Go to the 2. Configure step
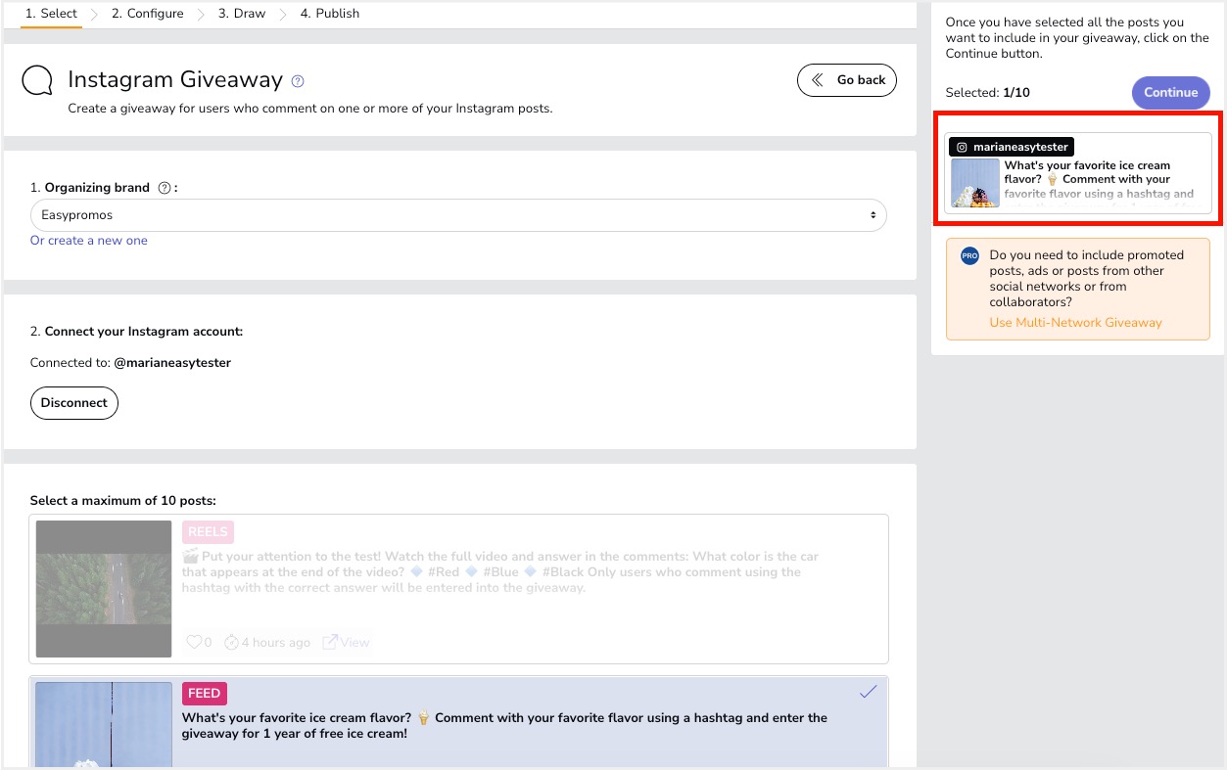Screen dimensions: 1227x771 point(147,14)
